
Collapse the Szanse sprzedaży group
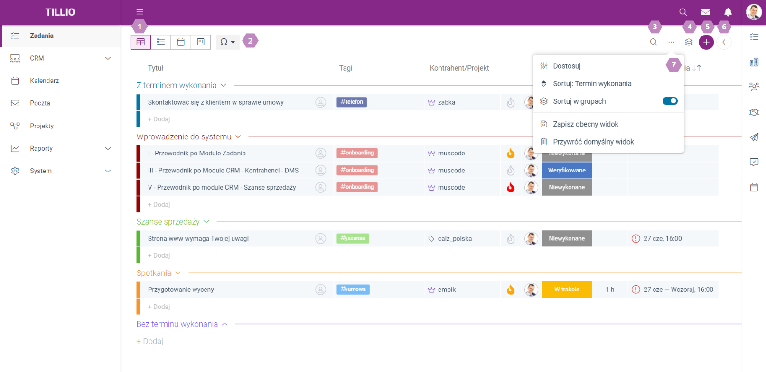click(206, 222)
